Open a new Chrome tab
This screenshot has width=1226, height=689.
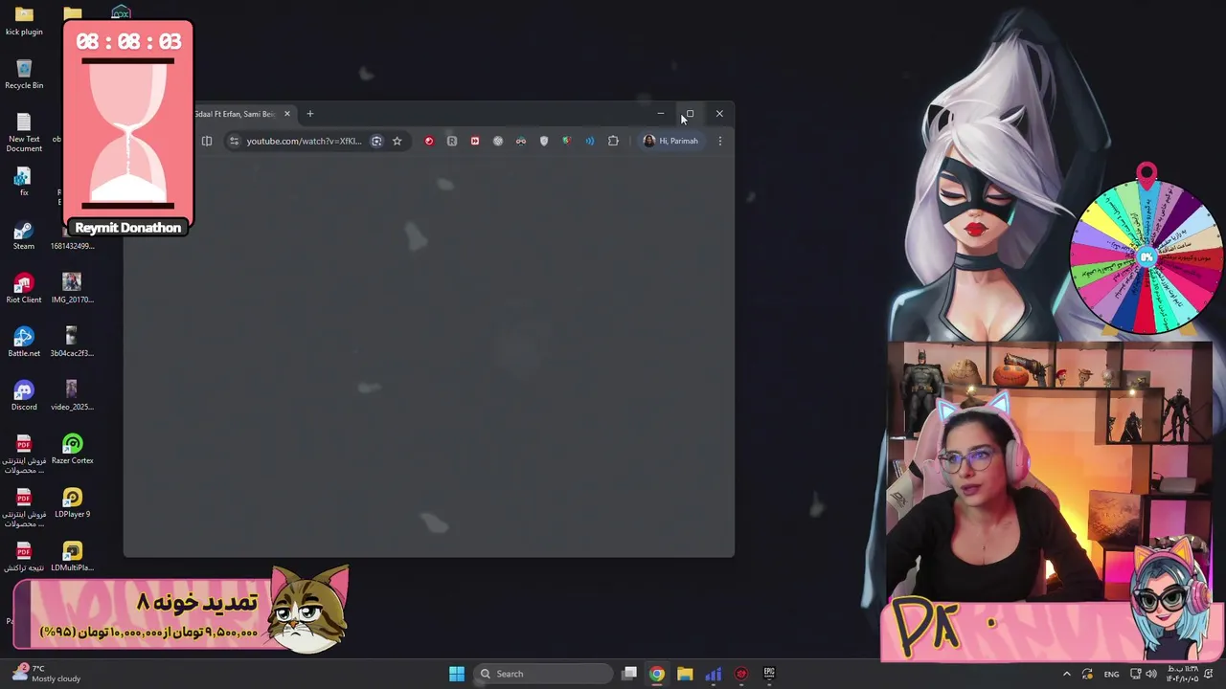tap(309, 114)
